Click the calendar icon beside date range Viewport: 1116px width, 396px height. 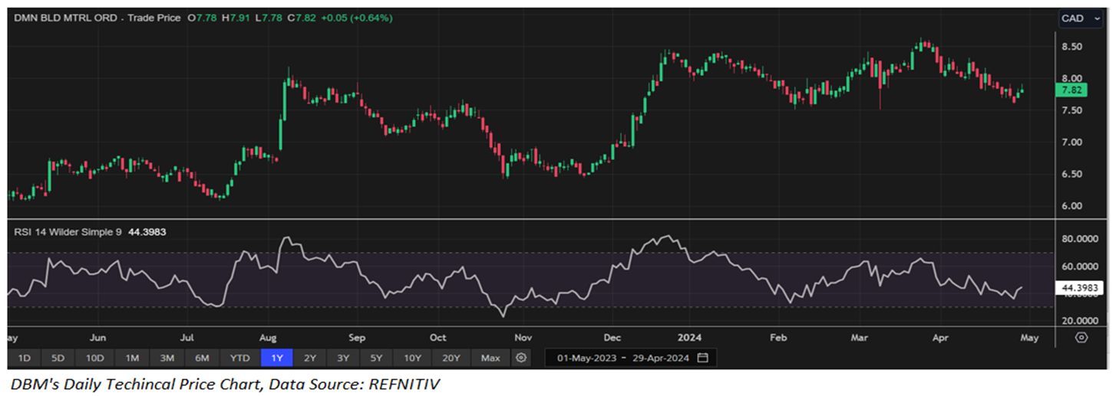[702, 358]
